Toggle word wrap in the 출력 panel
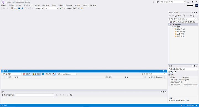The width and height of the screenshot is (199, 107). (x=71, y=95)
